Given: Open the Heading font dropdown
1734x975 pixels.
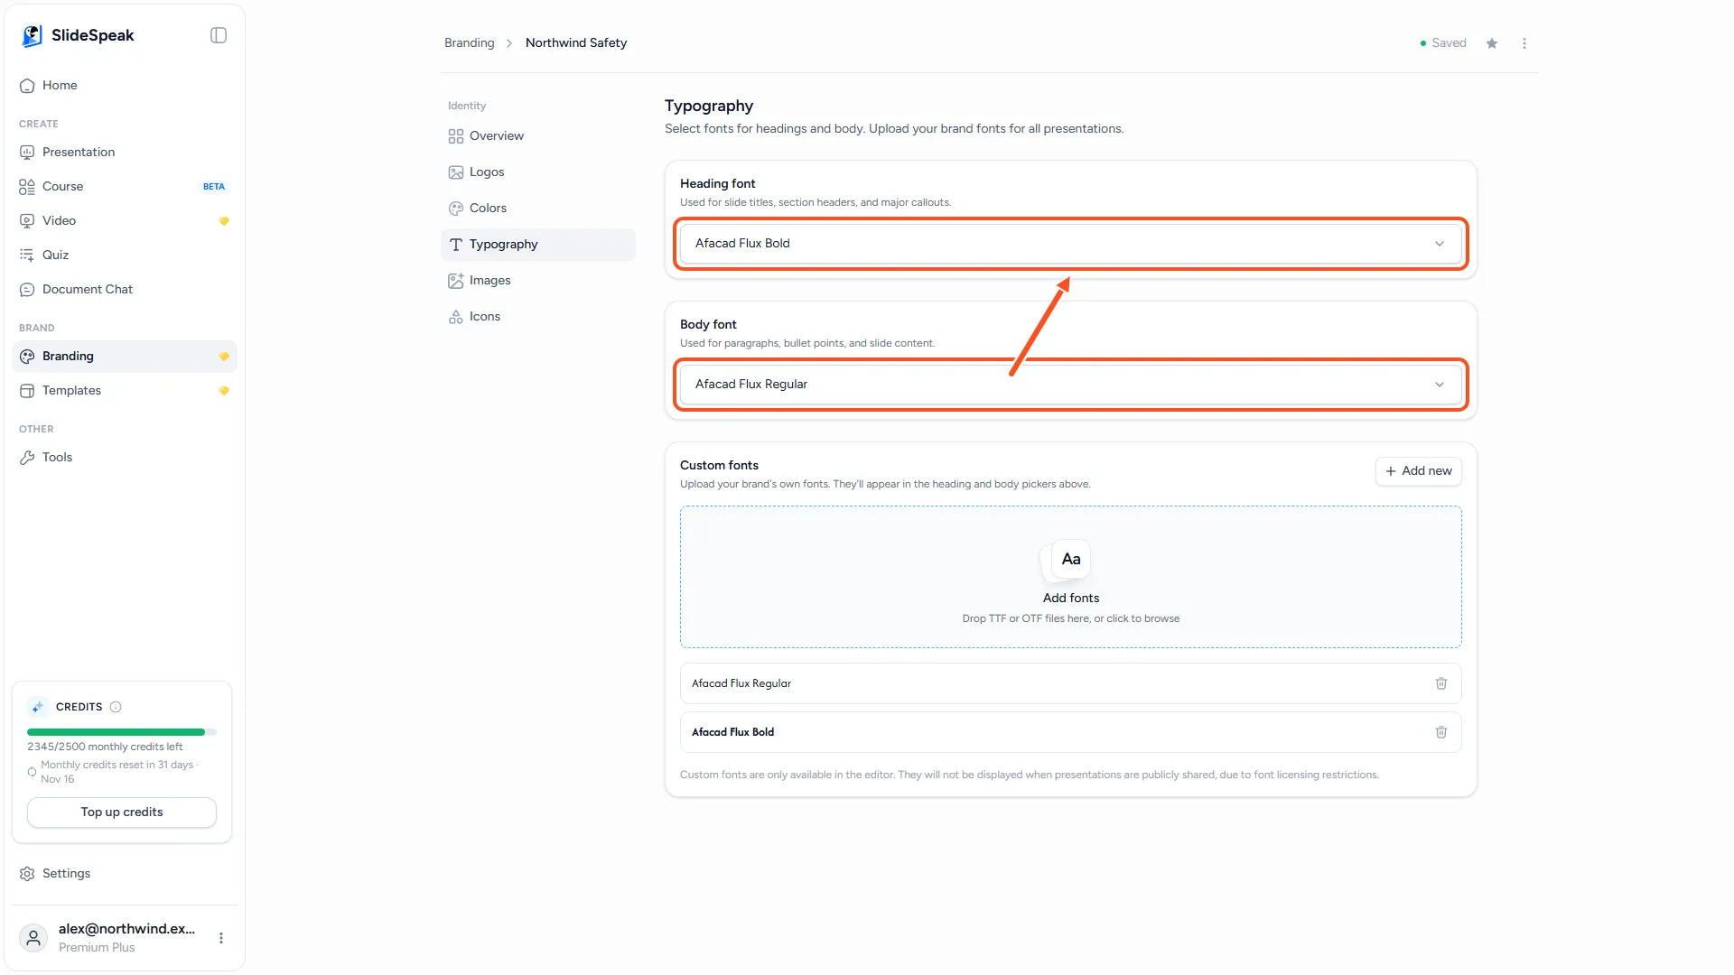Looking at the screenshot, I should tap(1071, 244).
